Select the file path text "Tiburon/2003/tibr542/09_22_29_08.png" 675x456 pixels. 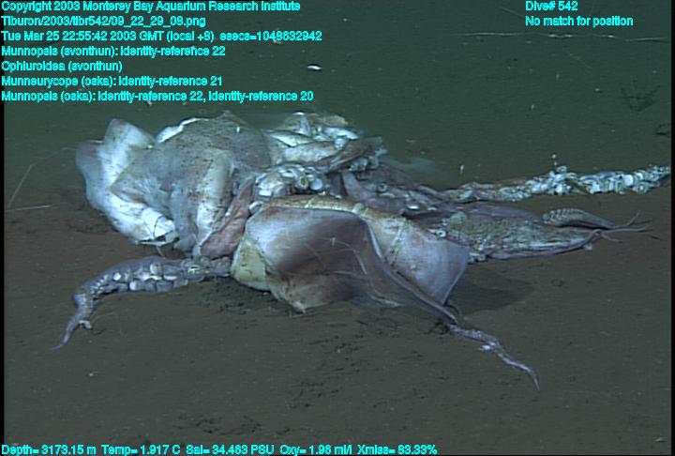click(103, 22)
